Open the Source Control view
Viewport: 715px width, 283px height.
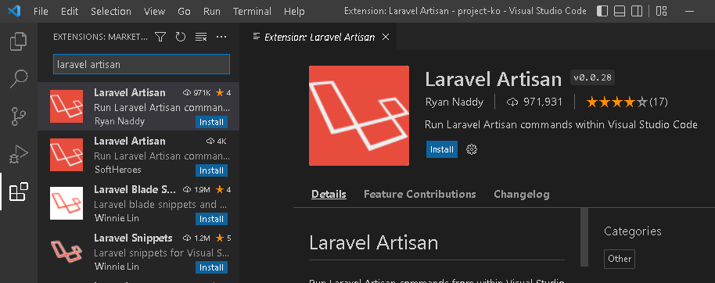(19, 116)
